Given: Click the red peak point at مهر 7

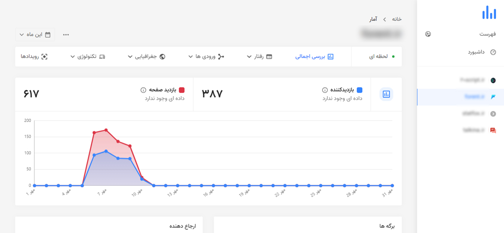Looking at the screenshot, I should (x=106, y=130).
